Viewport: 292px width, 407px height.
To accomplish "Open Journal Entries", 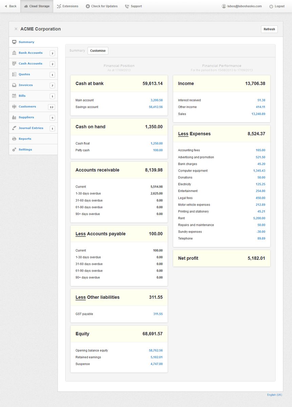I will [x=30, y=128].
